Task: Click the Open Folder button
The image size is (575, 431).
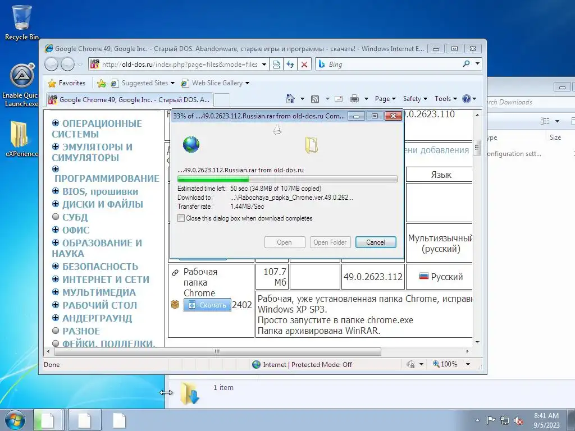Action: (x=330, y=242)
